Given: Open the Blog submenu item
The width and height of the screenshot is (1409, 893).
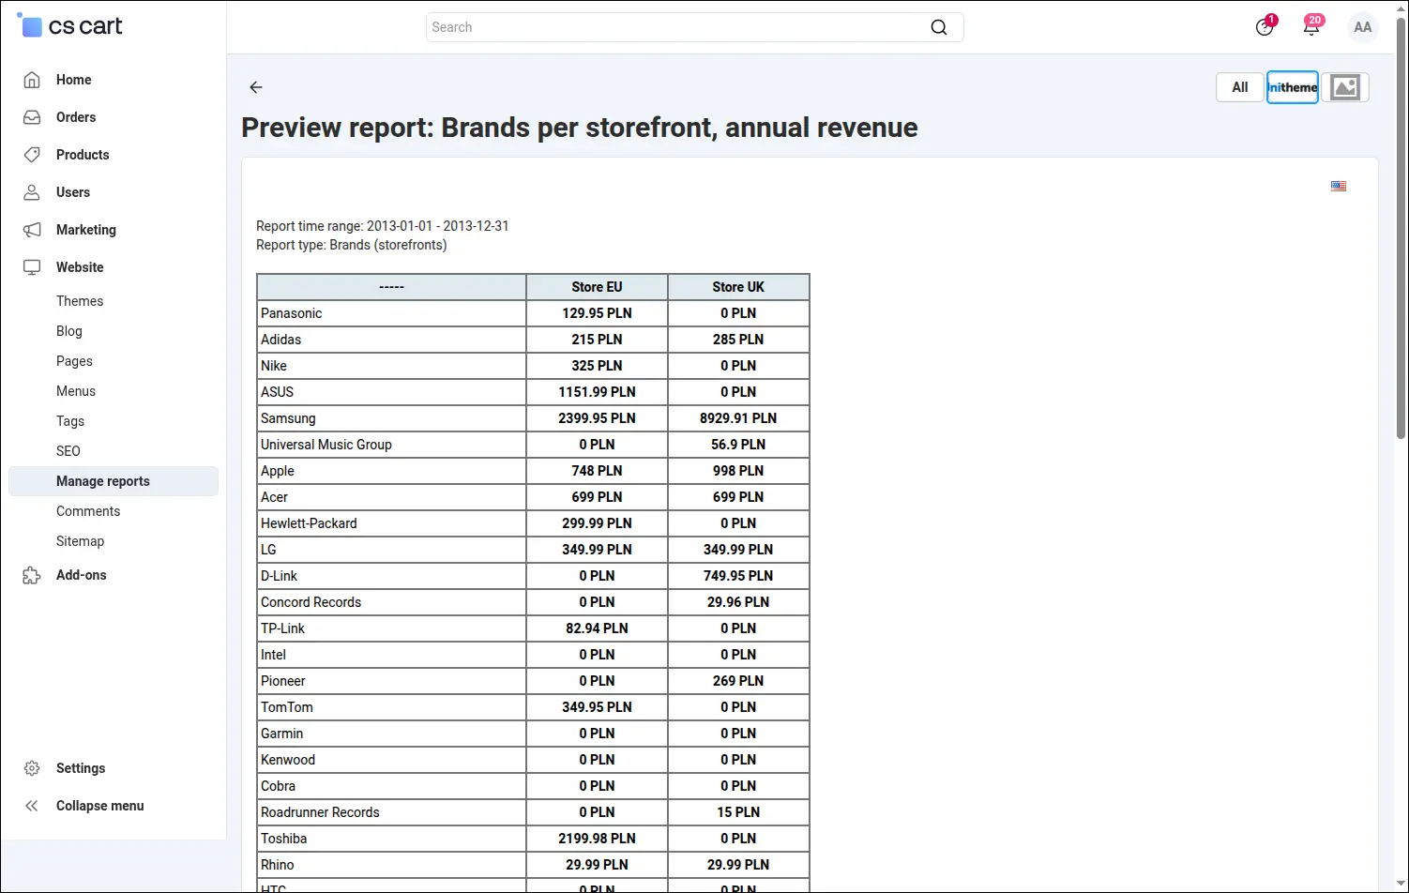Looking at the screenshot, I should (x=69, y=331).
